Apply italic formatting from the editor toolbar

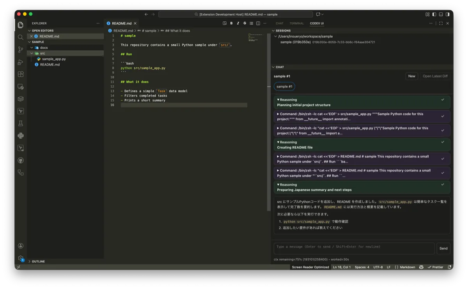point(238,23)
